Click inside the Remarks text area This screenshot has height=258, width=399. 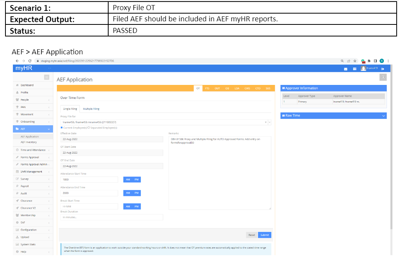[220, 173]
